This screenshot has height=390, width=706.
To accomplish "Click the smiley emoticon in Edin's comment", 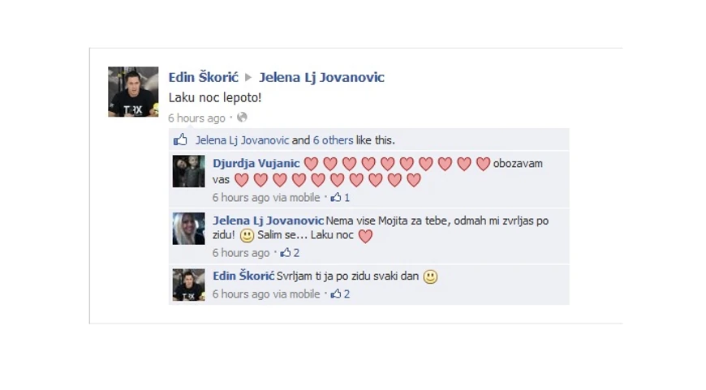I will coord(430,276).
